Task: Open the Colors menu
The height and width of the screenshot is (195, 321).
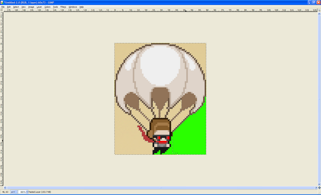Action: 47,7
